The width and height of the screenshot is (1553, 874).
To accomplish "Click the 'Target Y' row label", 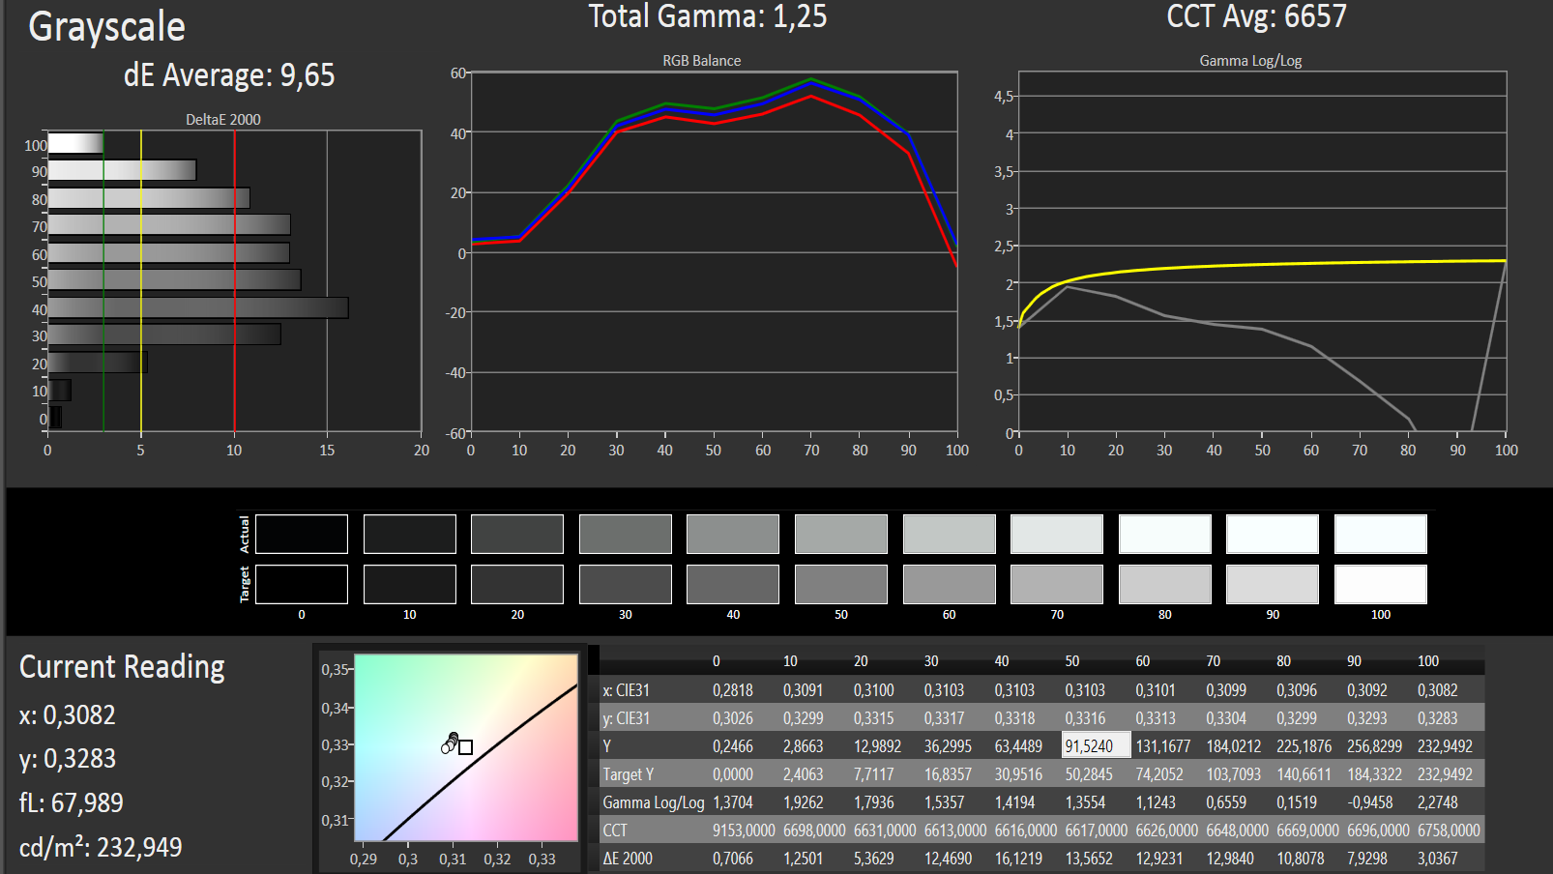I will (x=629, y=774).
